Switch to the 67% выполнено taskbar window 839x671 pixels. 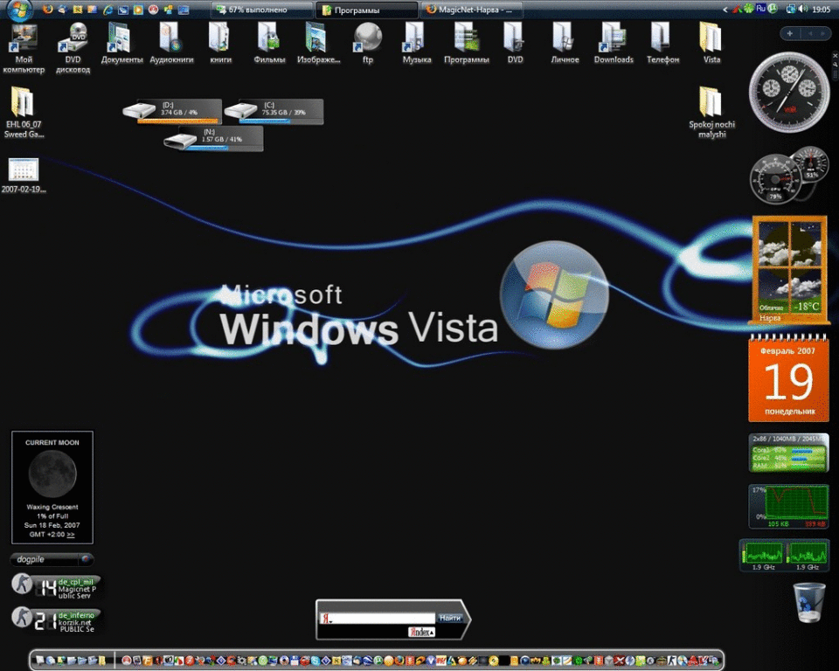pos(261,10)
